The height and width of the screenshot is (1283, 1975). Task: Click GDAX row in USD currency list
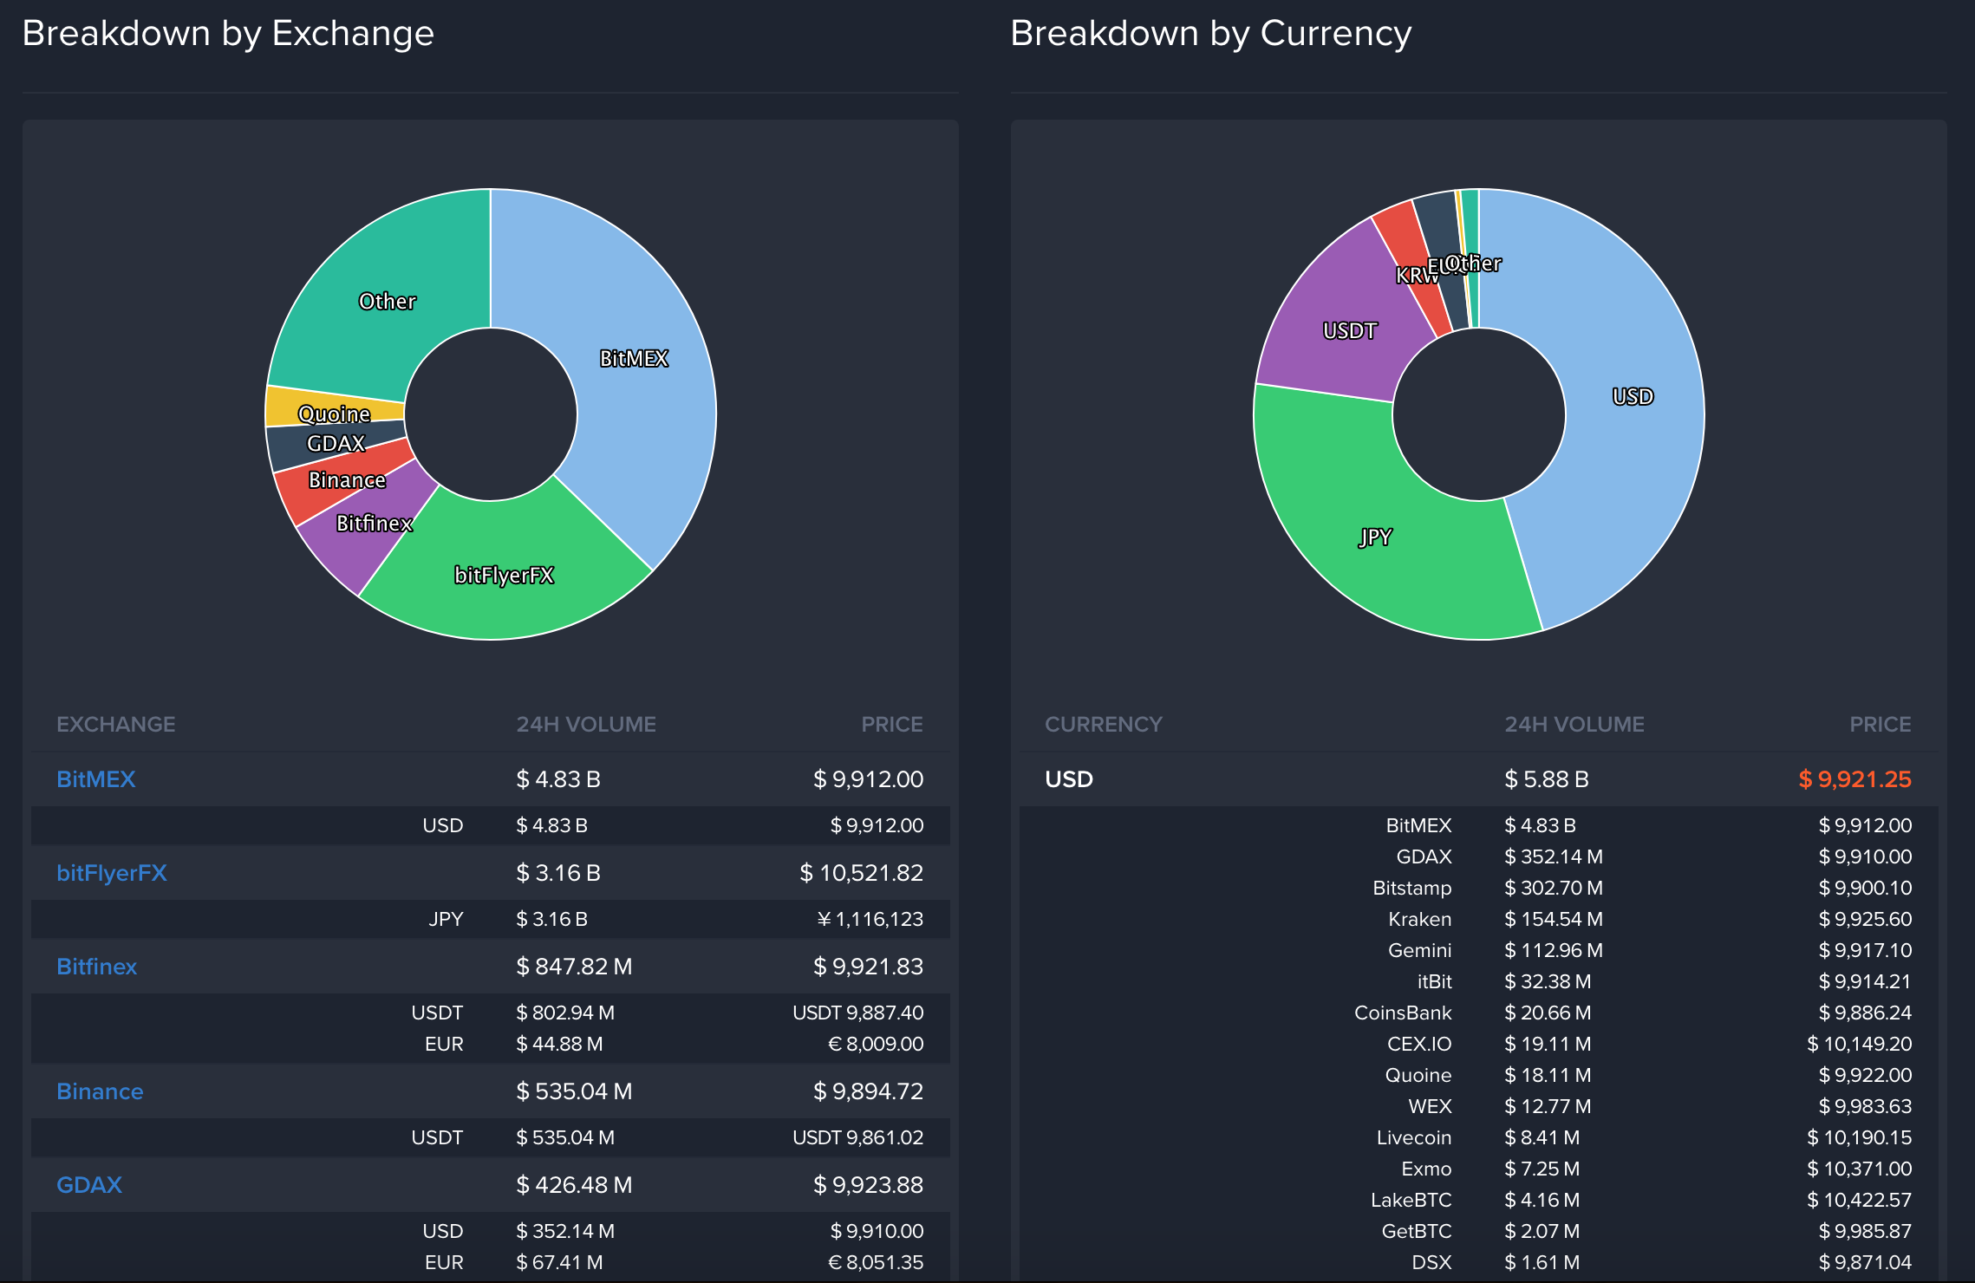[1479, 856]
